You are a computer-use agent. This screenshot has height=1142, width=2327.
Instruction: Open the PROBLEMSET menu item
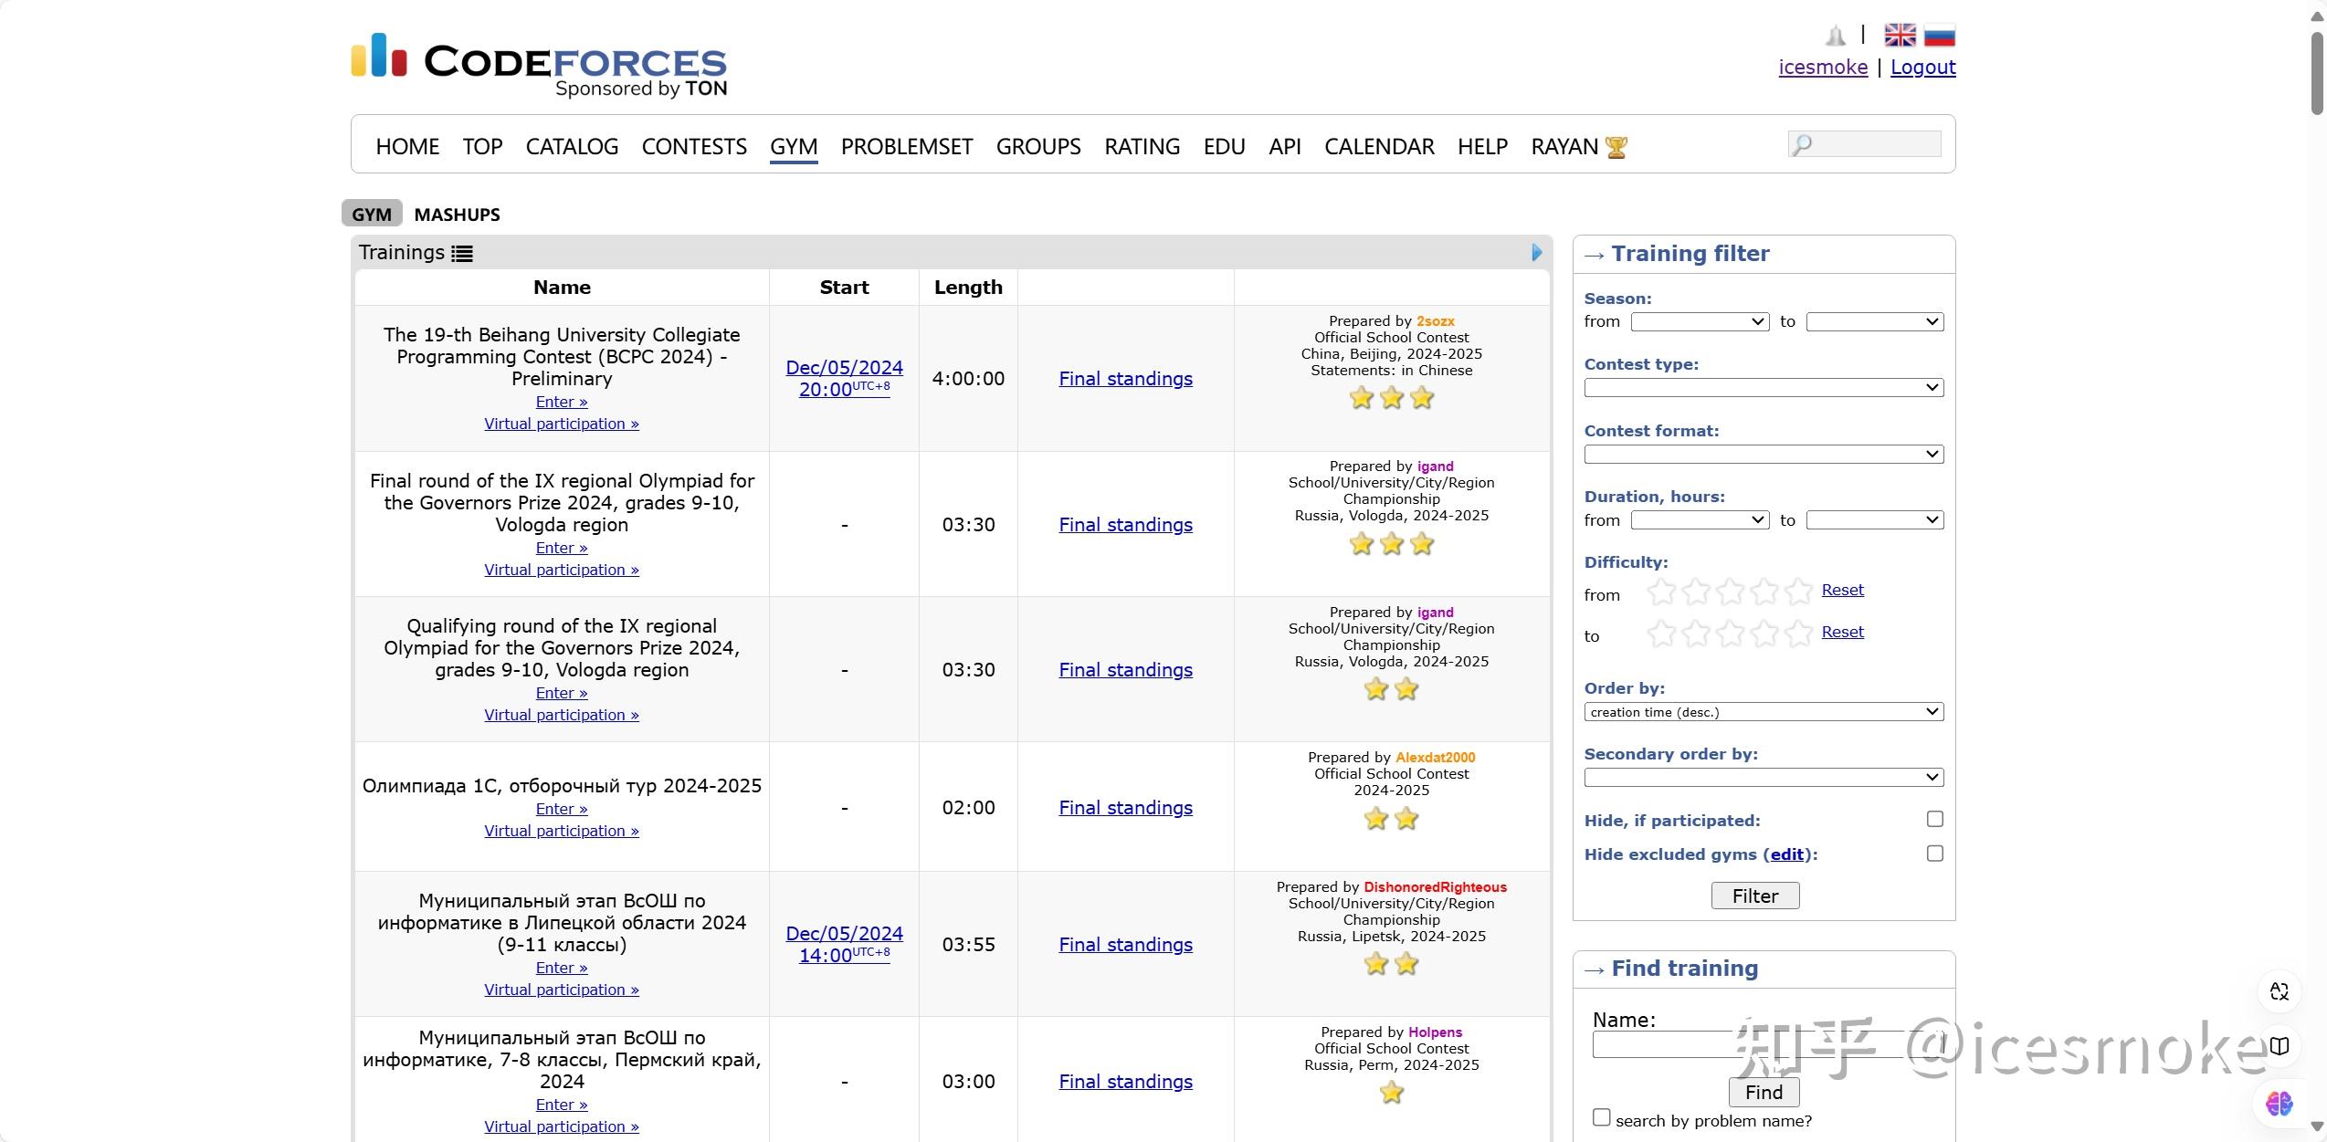point(906,147)
